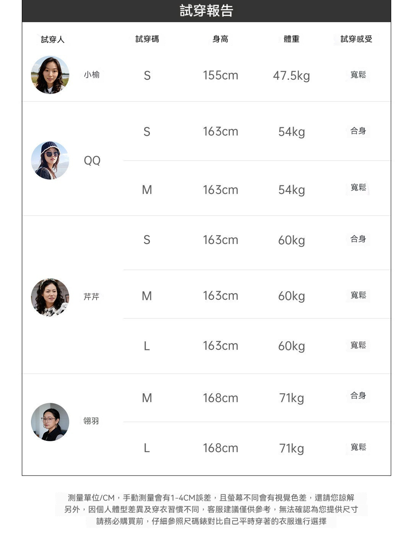Click the 試穿人 column header

click(53, 39)
